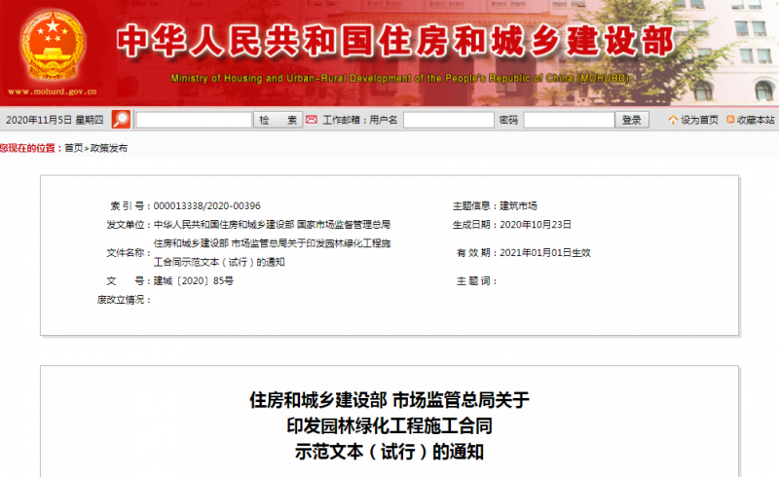The height and width of the screenshot is (477, 779).
Task: Click the 建筑市场 subject information value
Action: click(x=518, y=206)
